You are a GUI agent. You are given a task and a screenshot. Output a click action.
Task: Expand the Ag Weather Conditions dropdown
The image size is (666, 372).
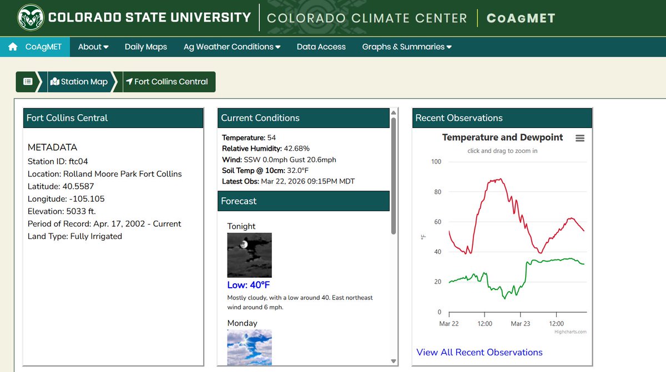pos(232,47)
